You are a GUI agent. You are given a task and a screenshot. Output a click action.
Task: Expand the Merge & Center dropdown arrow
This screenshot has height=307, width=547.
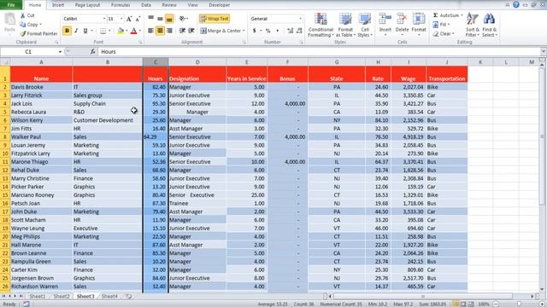[x=244, y=31]
